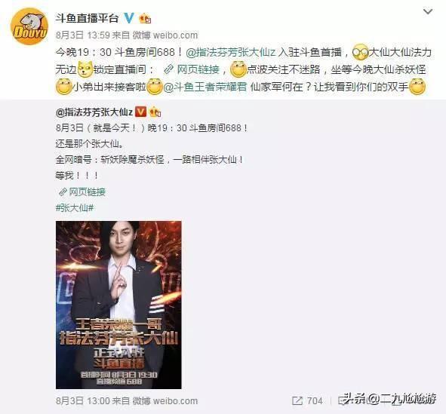Open the 斗鱼直播平台 account name

pyautogui.click(x=87, y=18)
